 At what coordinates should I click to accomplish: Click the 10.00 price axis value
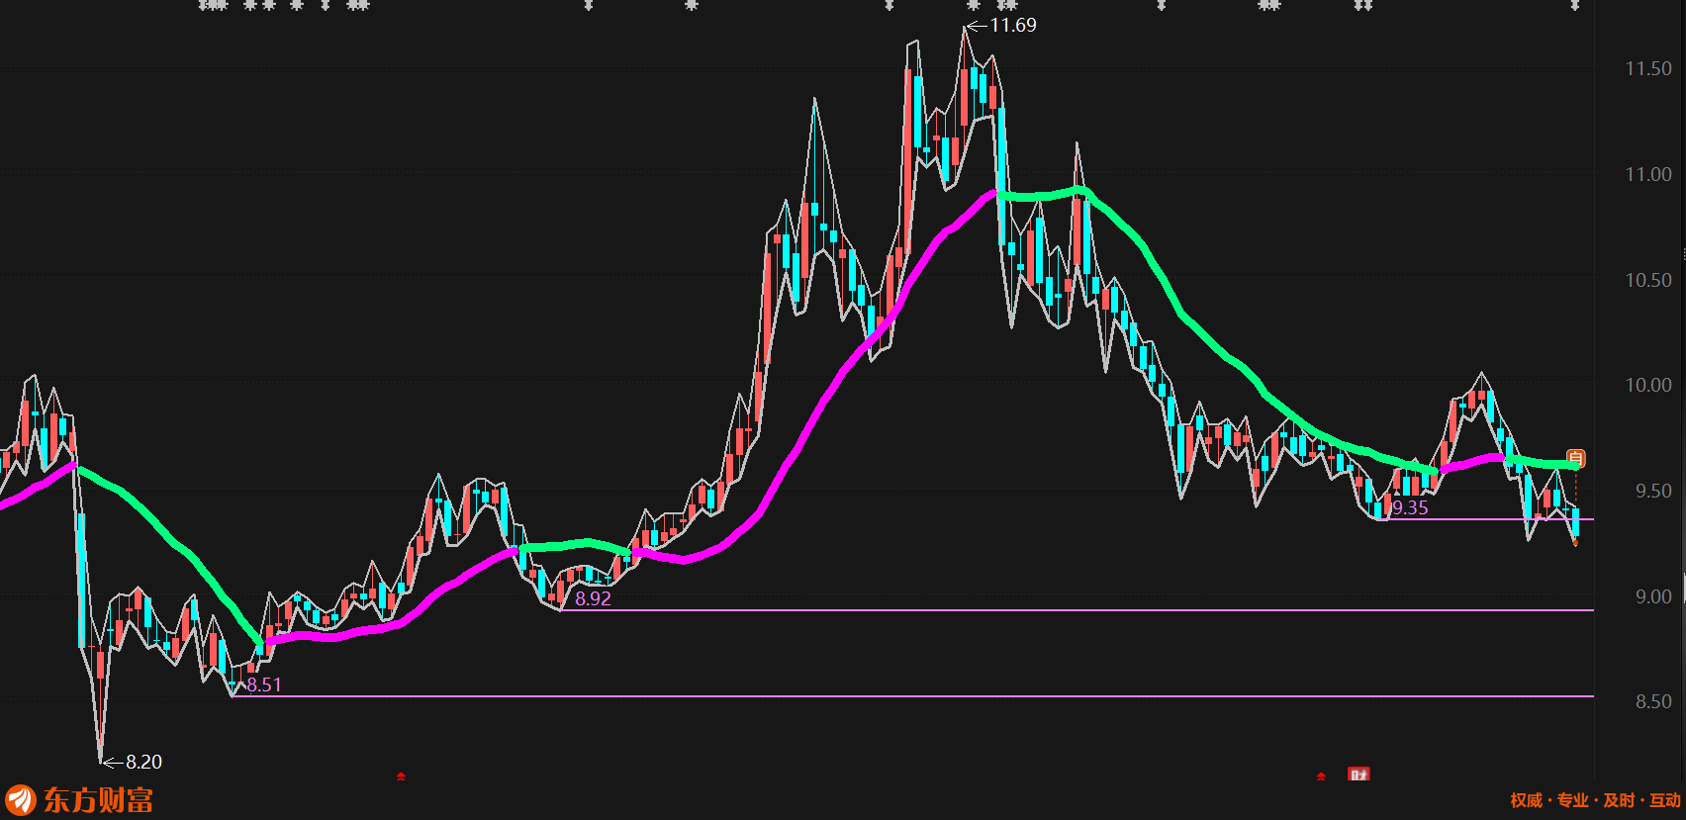point(1647,385)
